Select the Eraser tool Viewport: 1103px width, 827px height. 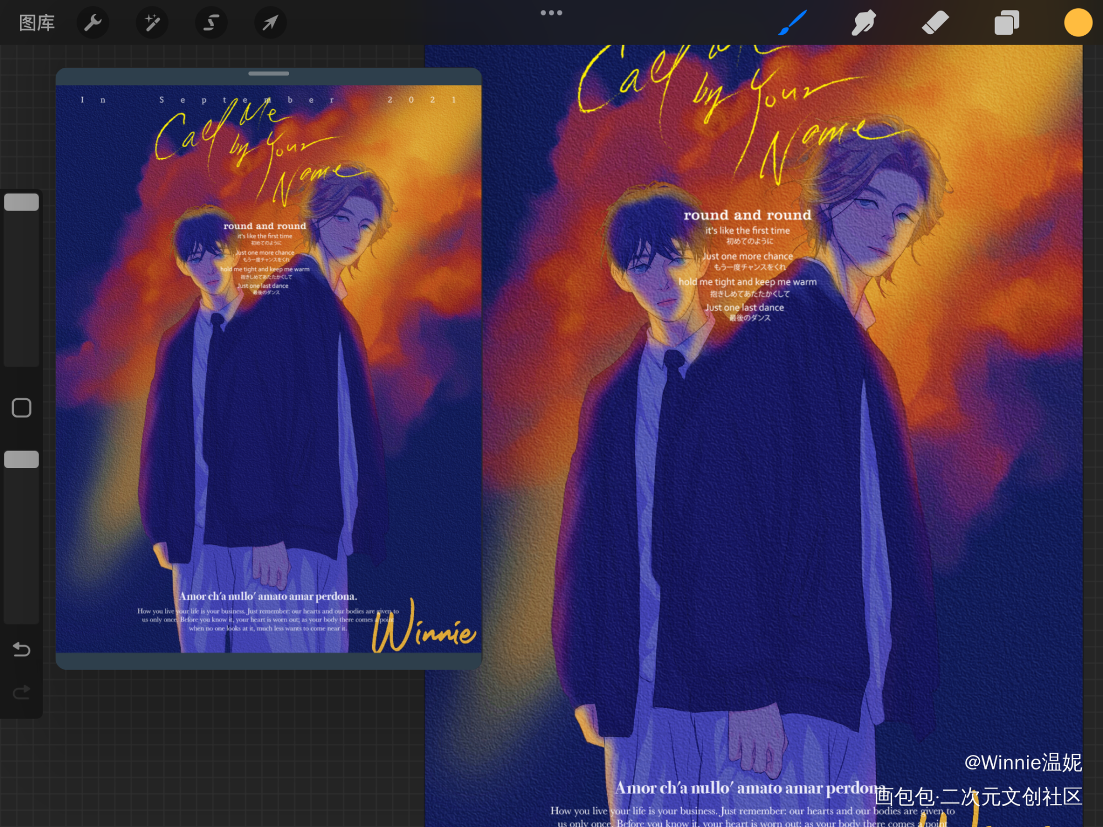tap(935, 23)
